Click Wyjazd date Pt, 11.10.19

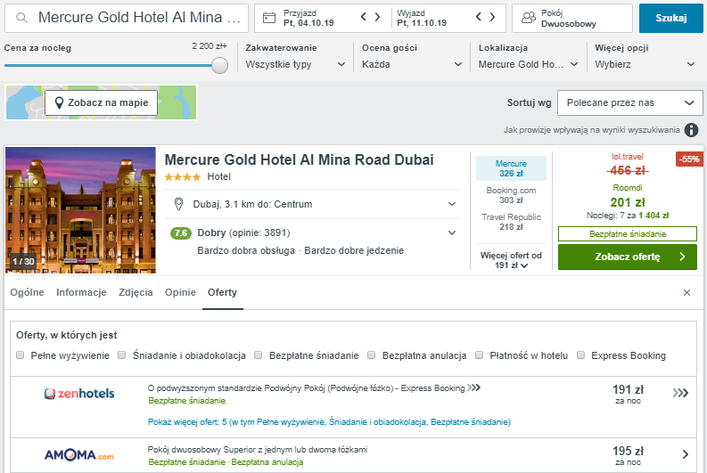click(422, 19)
